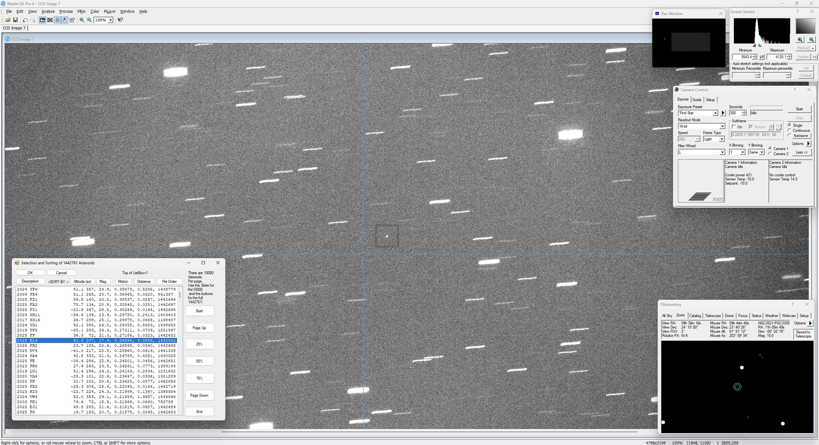Open the Frame Type dropdown showing Light

(721, 139)
